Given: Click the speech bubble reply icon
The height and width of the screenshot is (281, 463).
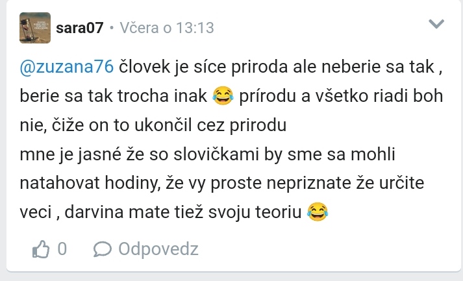Looking at the screenshot, I should tap(102, 249).
